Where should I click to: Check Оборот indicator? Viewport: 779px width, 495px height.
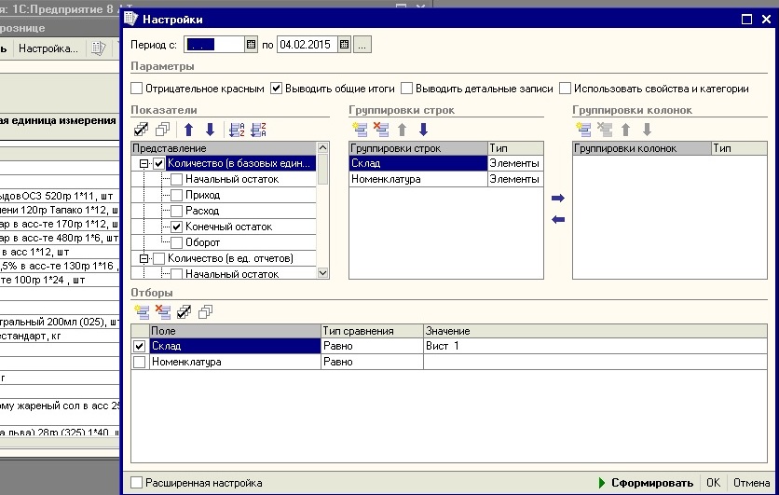(x=176, y=242)
